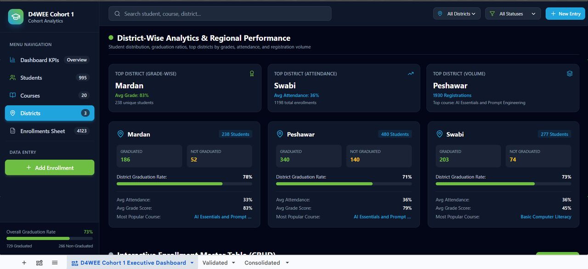Expand the Executive Dashboard tab arrow menu
The image size is (588, 269).
click(x=191, y=263)
